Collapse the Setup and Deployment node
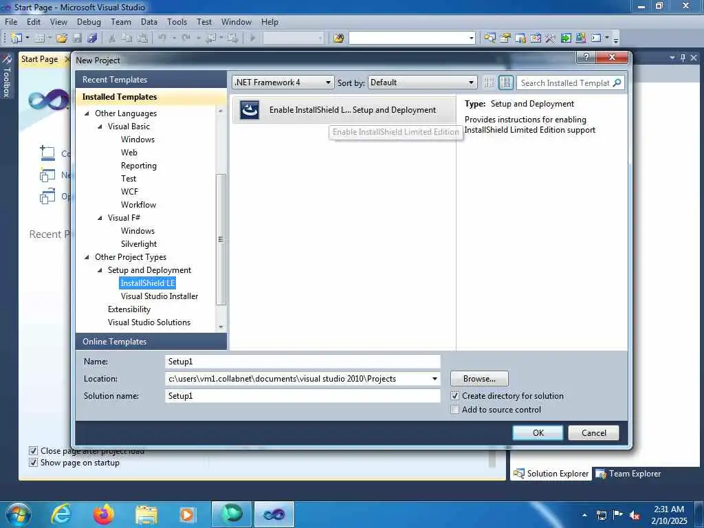This screenshot has height=528, width=704. click(100, 270)
